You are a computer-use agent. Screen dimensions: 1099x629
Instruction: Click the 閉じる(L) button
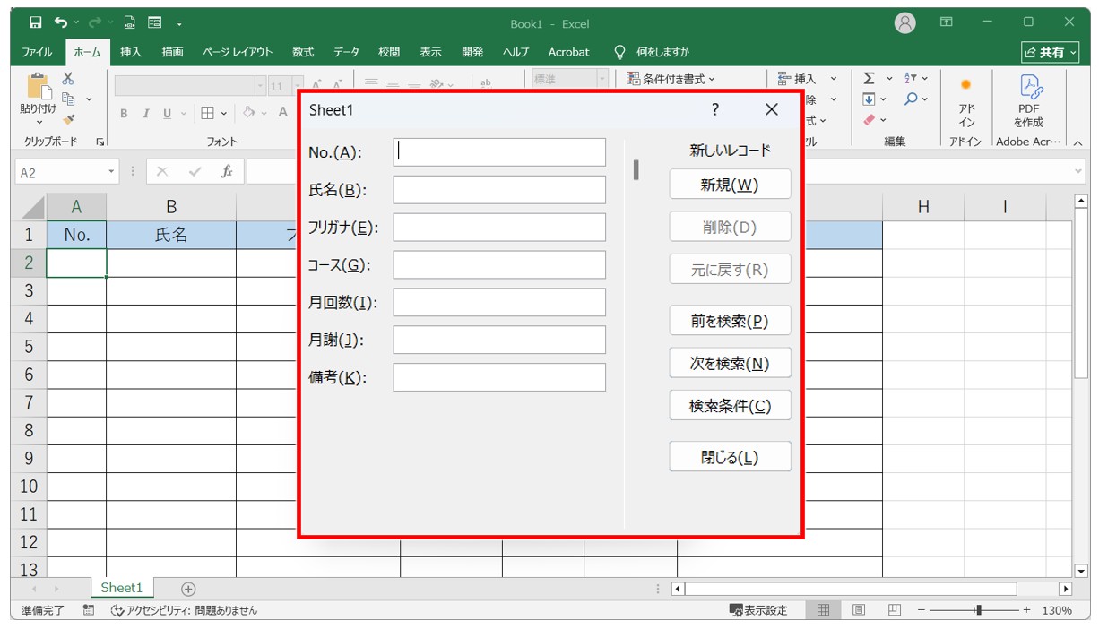tap(730, 457)
